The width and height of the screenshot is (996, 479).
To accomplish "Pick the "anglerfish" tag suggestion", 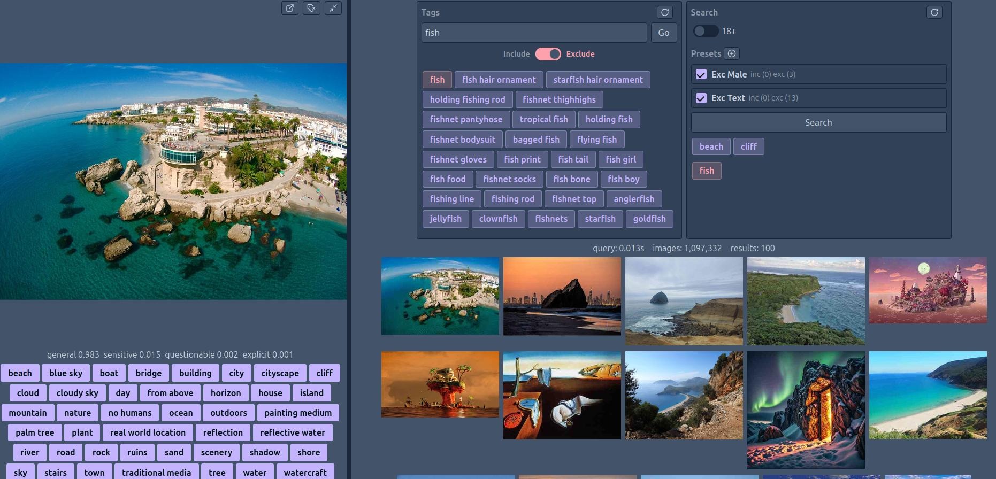I will tap(634, 199).
